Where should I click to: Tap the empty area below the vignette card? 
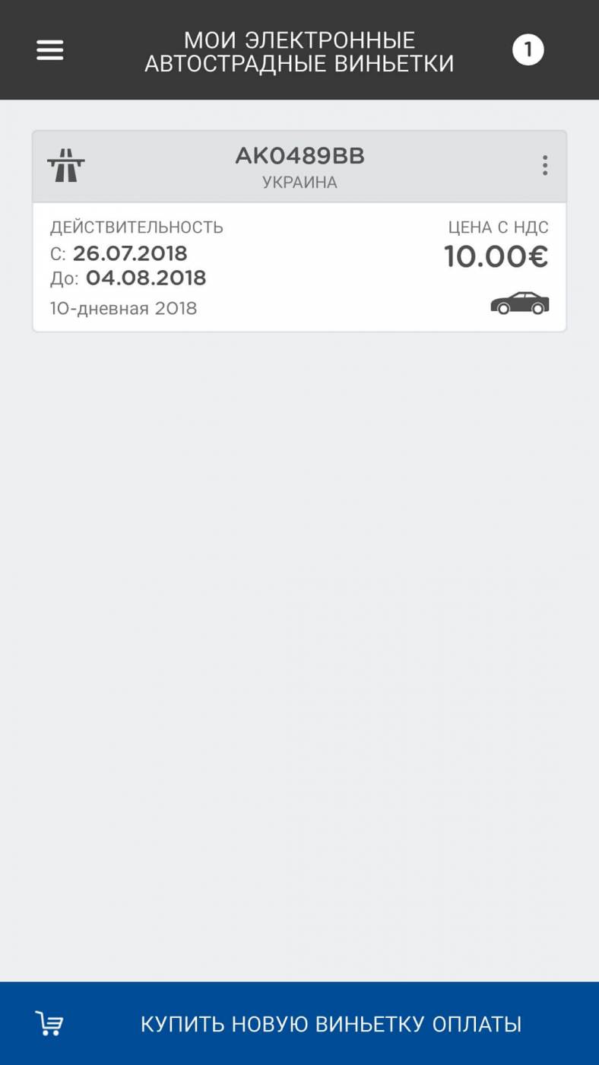tap(299, 609)
